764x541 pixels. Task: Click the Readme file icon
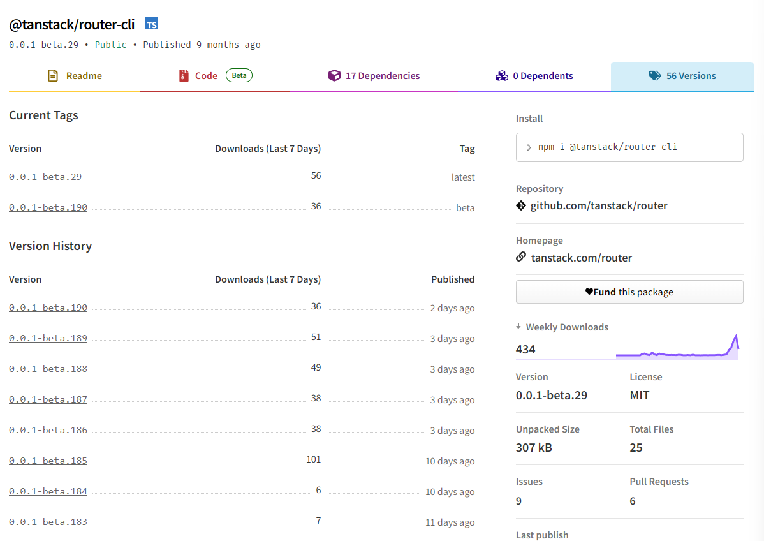tap(54, 76)
